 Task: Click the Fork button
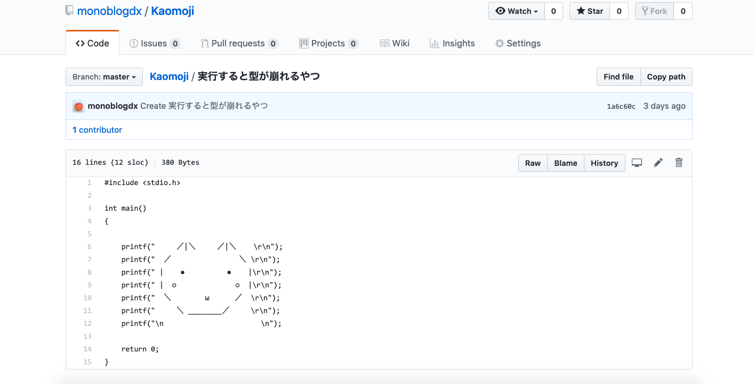point(654,11)
